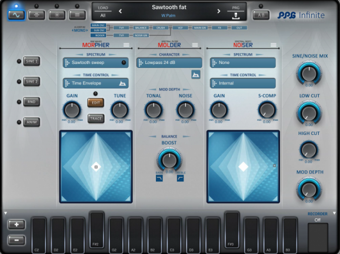This screenshot has width=340, height=254.
Task: Select VCF block in signal chain
Action: coord(180,28)
